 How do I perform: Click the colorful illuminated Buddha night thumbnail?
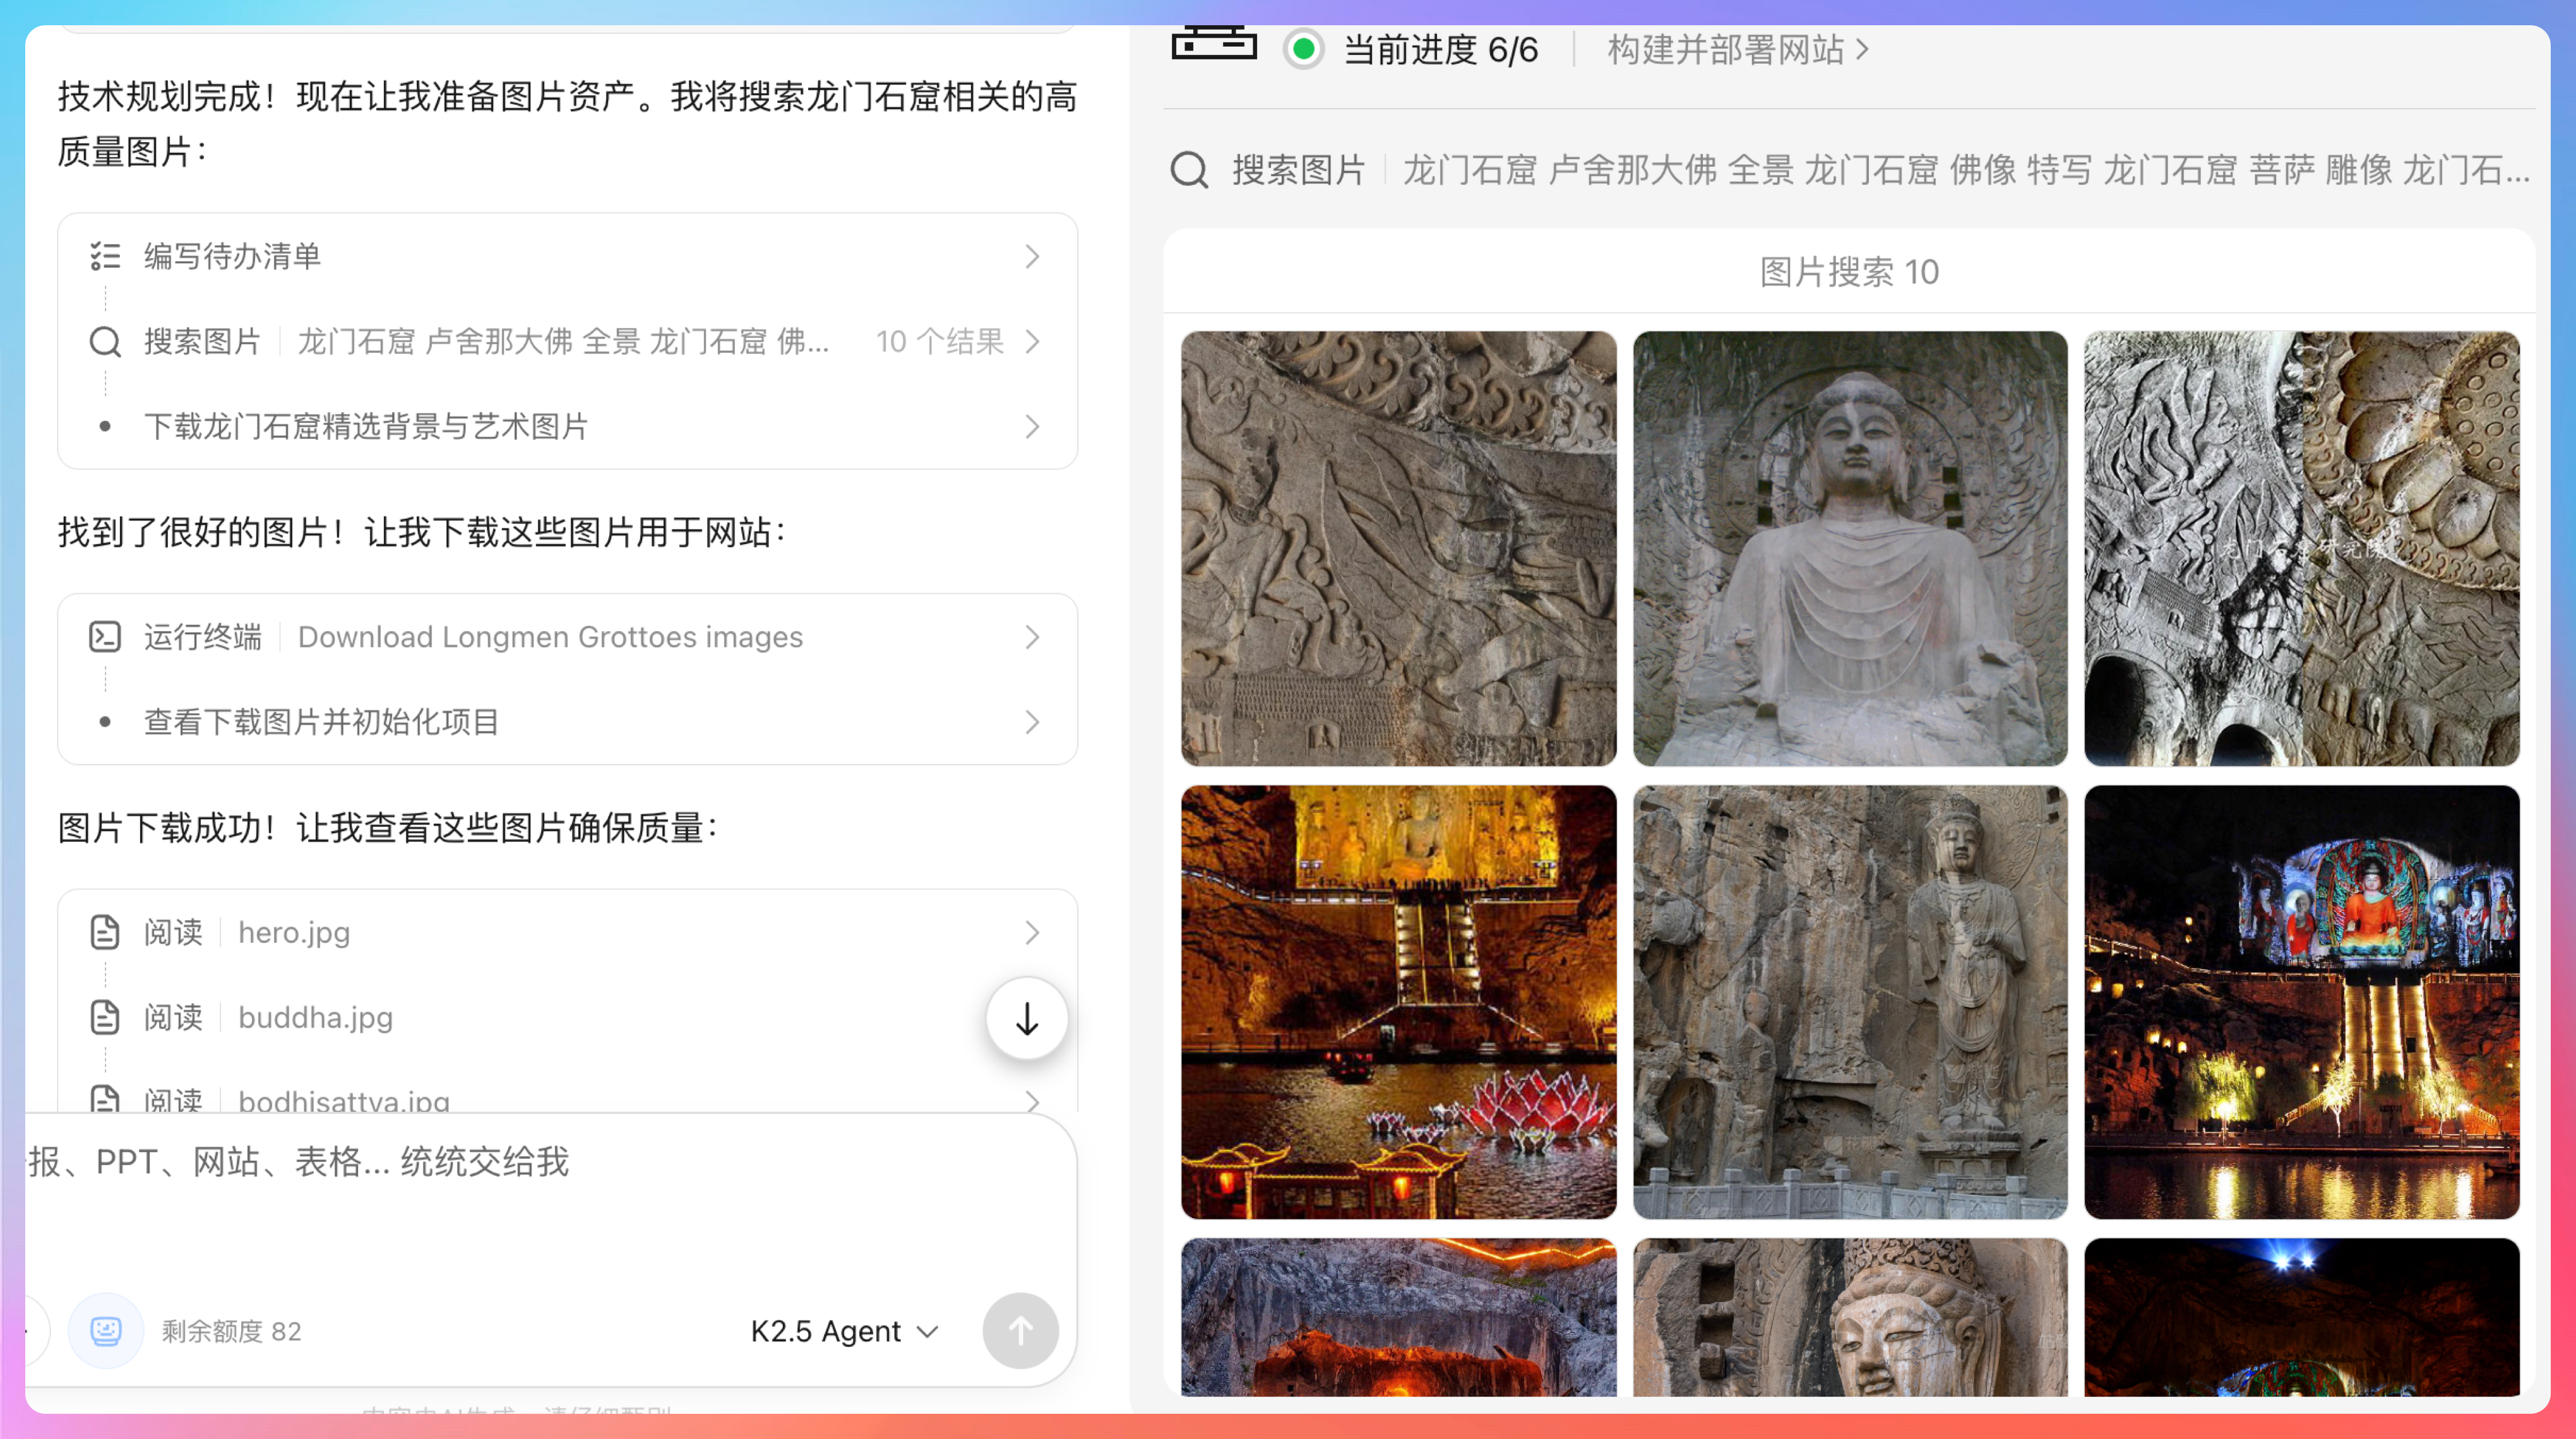coord(2301,1001)
